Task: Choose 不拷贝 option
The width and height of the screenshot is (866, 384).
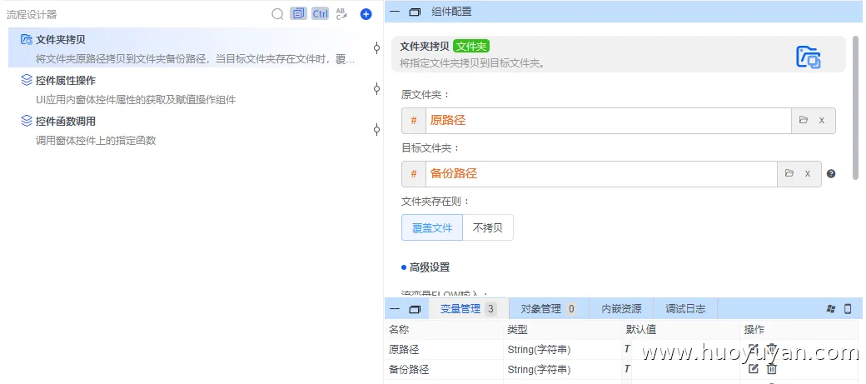Action: [488, 227]
